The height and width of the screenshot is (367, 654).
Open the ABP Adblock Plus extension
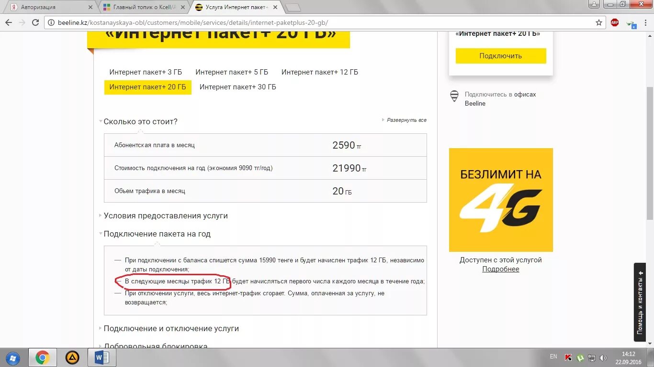[x=615, y=22]
